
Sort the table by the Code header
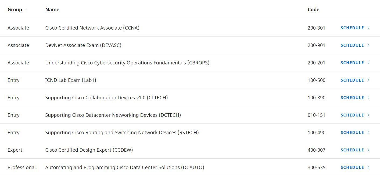point(313,10)
